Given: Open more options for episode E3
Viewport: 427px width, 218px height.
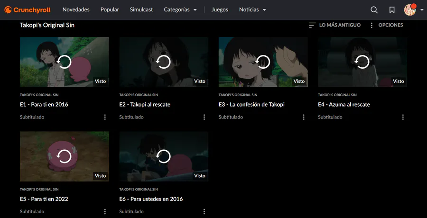Looking at the screenshot, I should (x=304, y=117).
